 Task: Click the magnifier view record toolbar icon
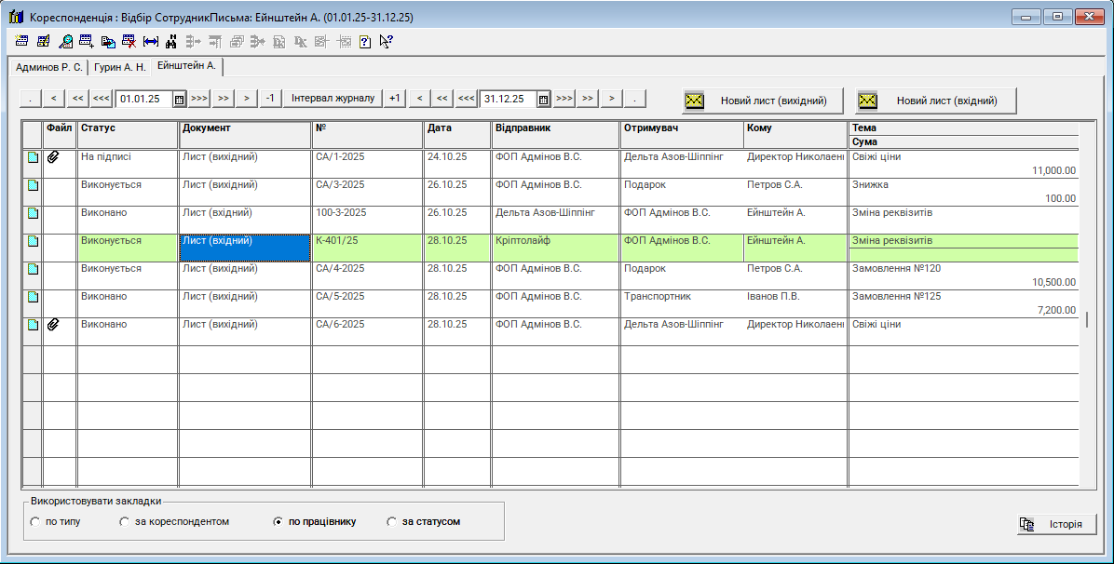[65, 41]
